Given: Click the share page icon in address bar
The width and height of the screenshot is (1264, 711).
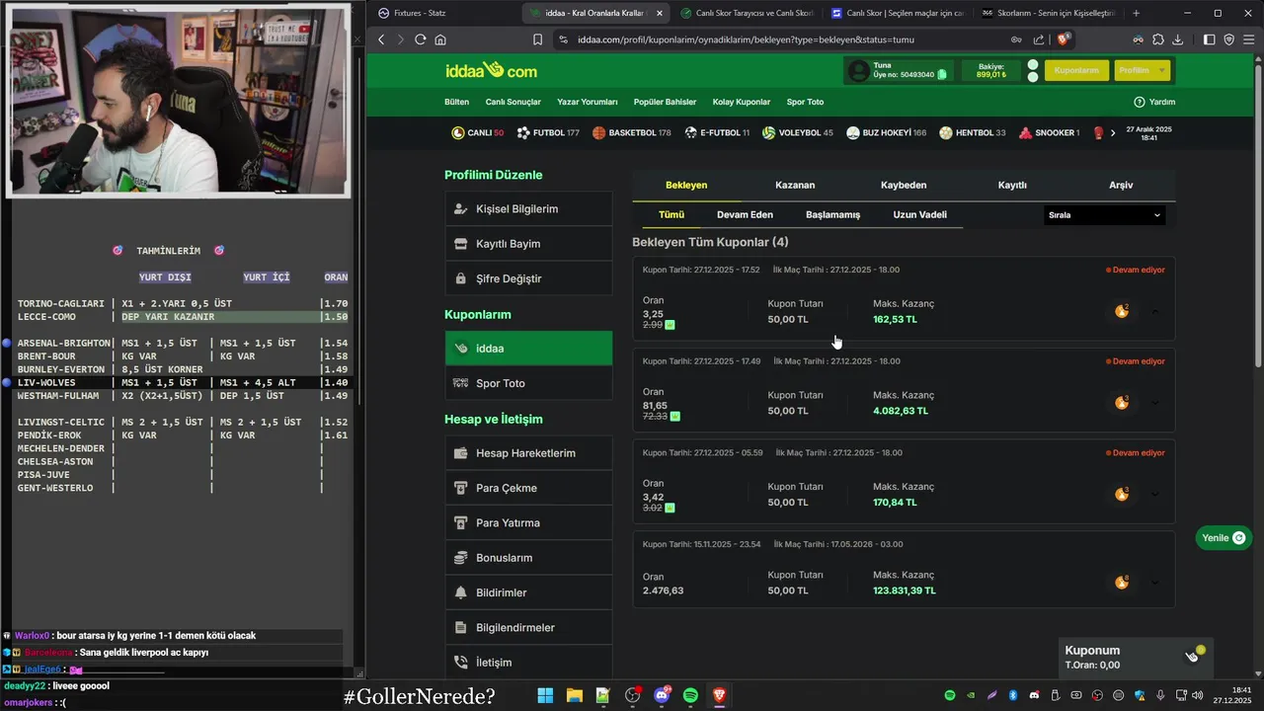Looking at the screenshot, I should (x=1039, y=39).
